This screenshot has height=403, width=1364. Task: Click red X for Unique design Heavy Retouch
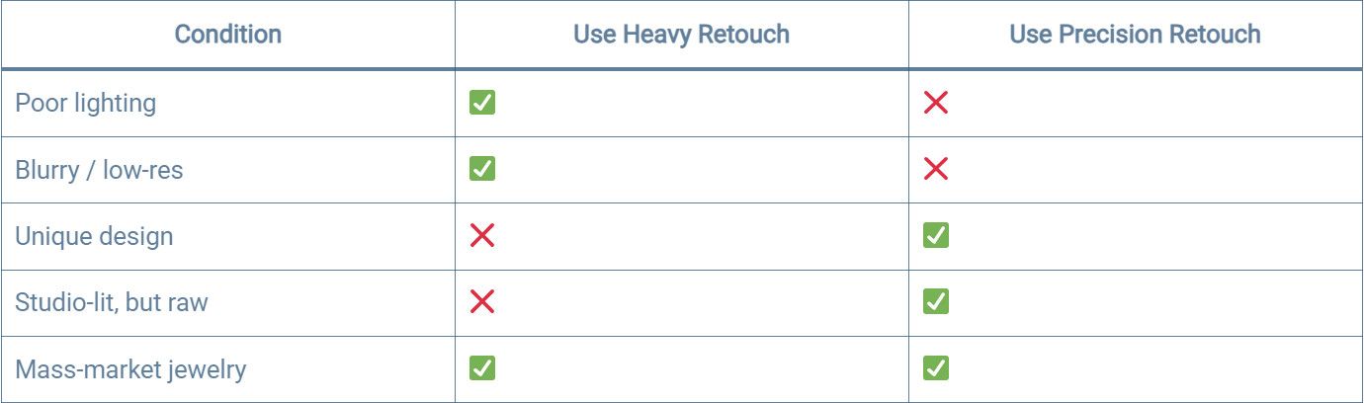tap(482, 236)
